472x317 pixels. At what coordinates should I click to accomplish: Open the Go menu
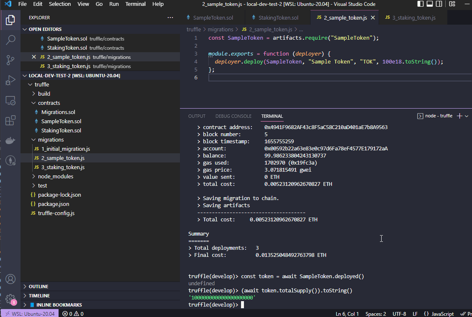99,4
